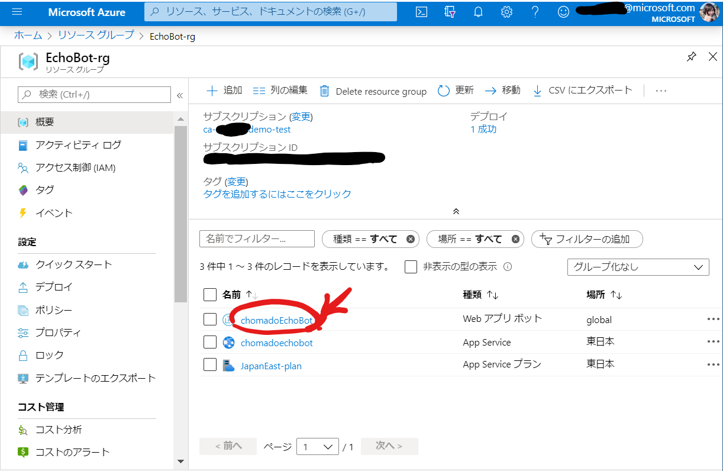723x471 pixels.
Task: Open the user account avatar
Action: click(x=709, y=12)
